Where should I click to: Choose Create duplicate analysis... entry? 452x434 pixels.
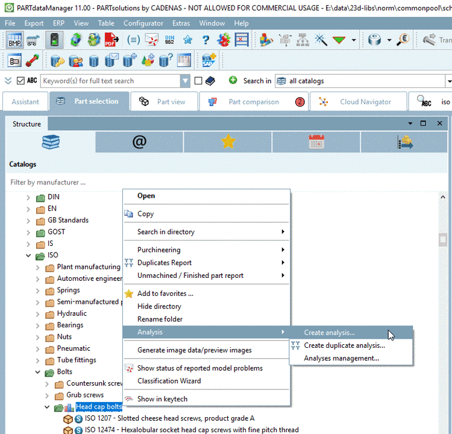pos(351,345)
